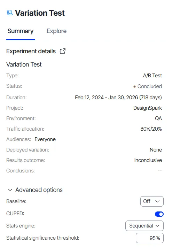Click the DesignSpark project value
172x247 pixels.
(x=147, y=108)
